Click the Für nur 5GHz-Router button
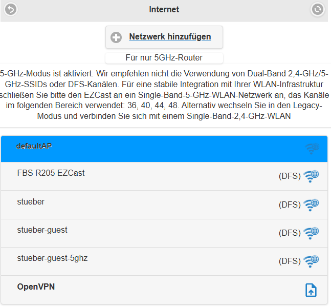 (x=164, y=58)
